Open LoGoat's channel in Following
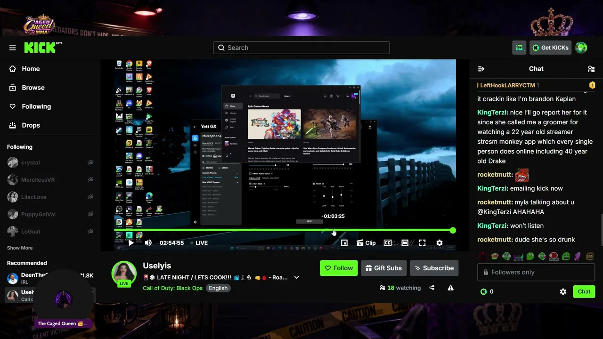The image size is (603, 339). click(31, 232)
